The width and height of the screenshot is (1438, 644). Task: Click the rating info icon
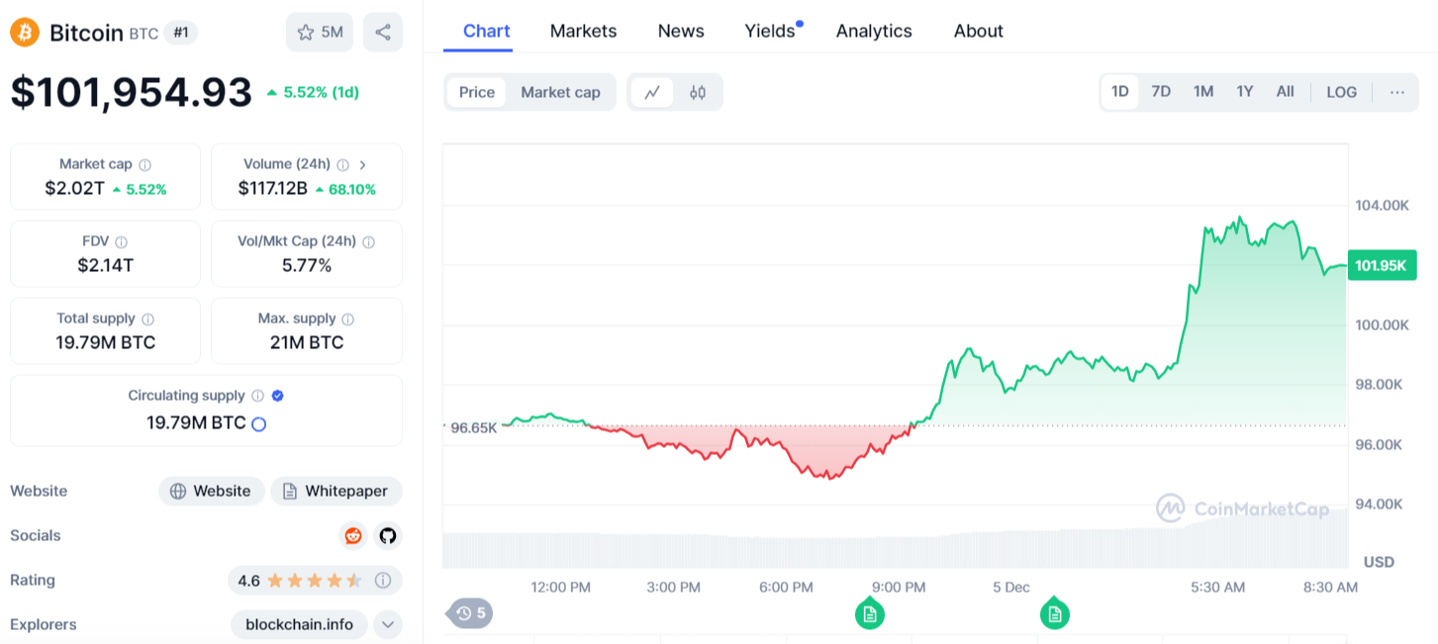[x=383, y=581]
